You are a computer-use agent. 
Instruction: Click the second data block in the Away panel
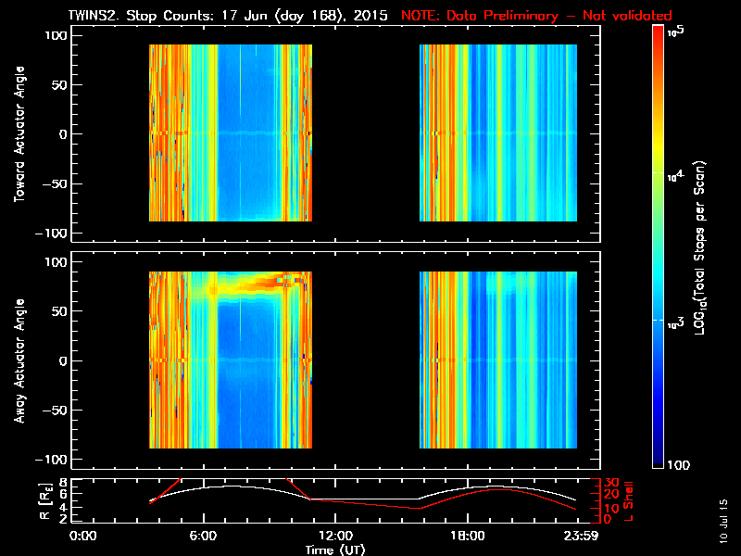[x=498, y=360]
